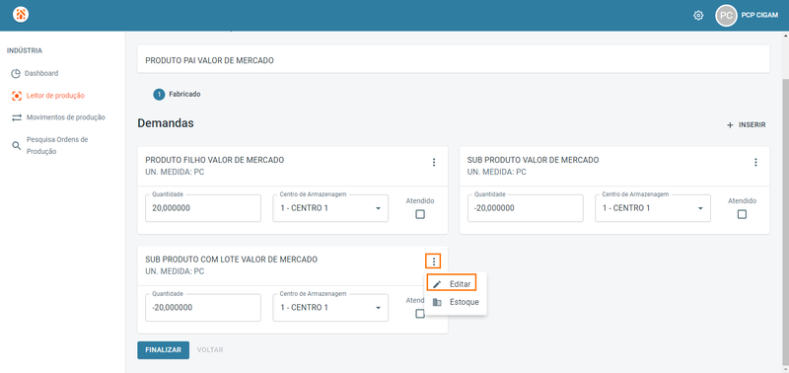The image size is (789, 373).
Task: Click the CIGAM logo in header
Action: click(x=21, y=15)
